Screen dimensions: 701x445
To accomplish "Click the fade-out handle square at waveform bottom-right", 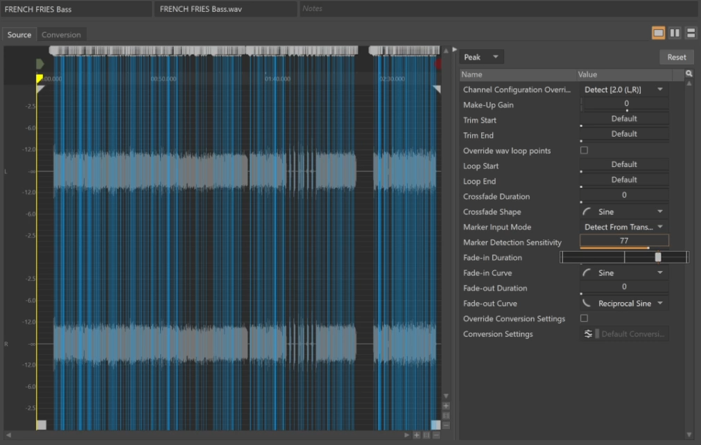I will tap(435, 424).
